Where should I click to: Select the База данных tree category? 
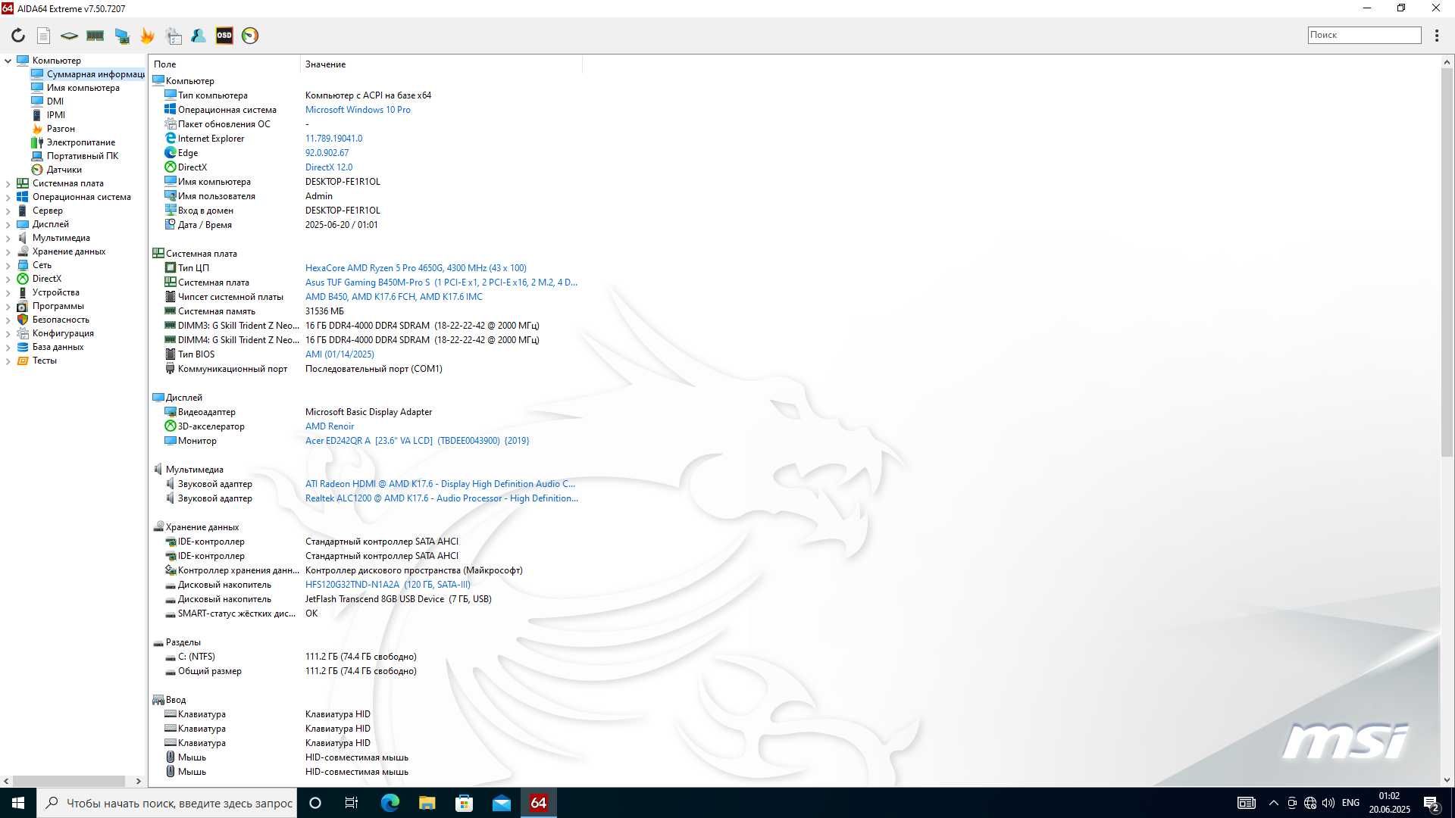click(51, 347)
